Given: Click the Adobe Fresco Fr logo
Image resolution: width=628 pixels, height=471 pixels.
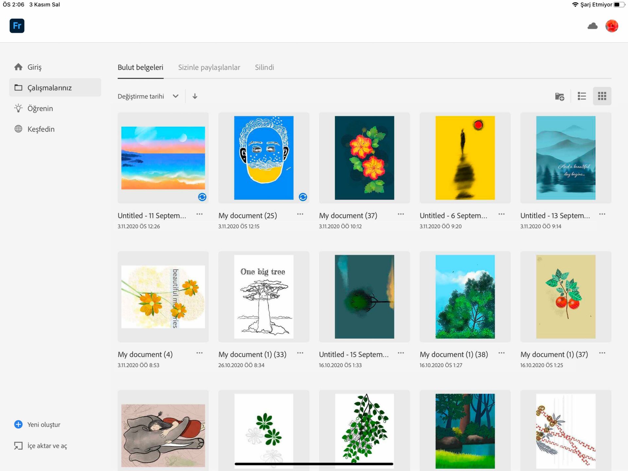Looking at the screenshot, I should click(x=17, y=26).
